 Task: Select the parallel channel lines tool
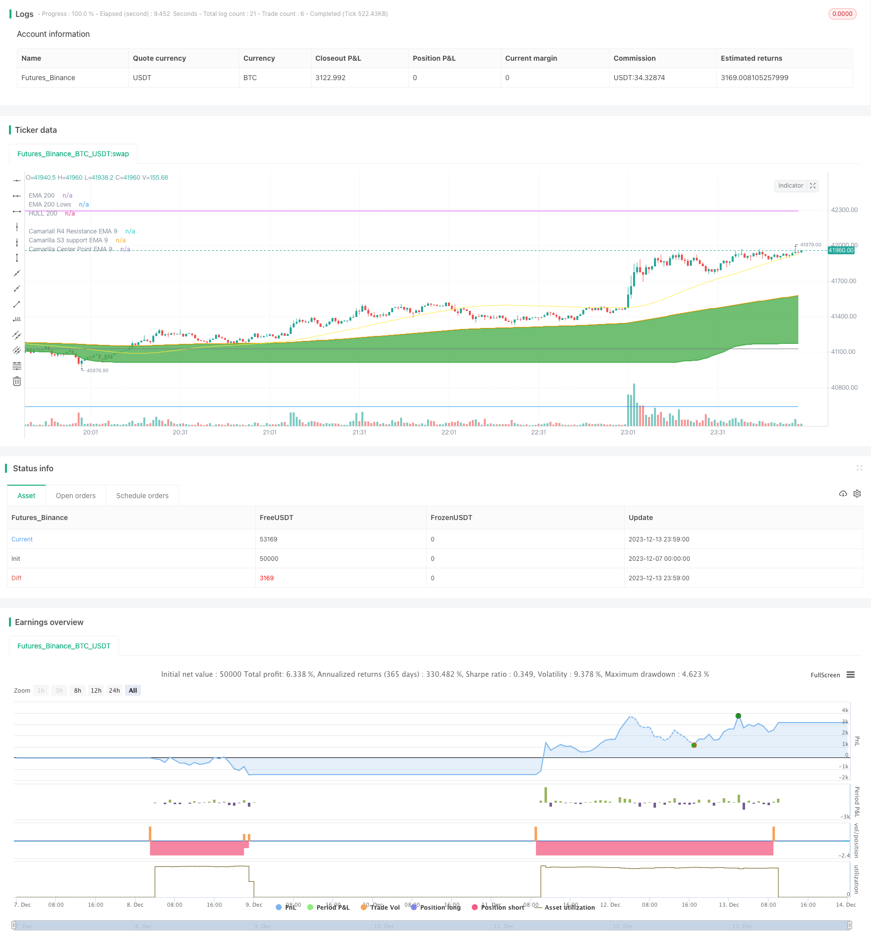pyautogui.click(x=17, y=335)
